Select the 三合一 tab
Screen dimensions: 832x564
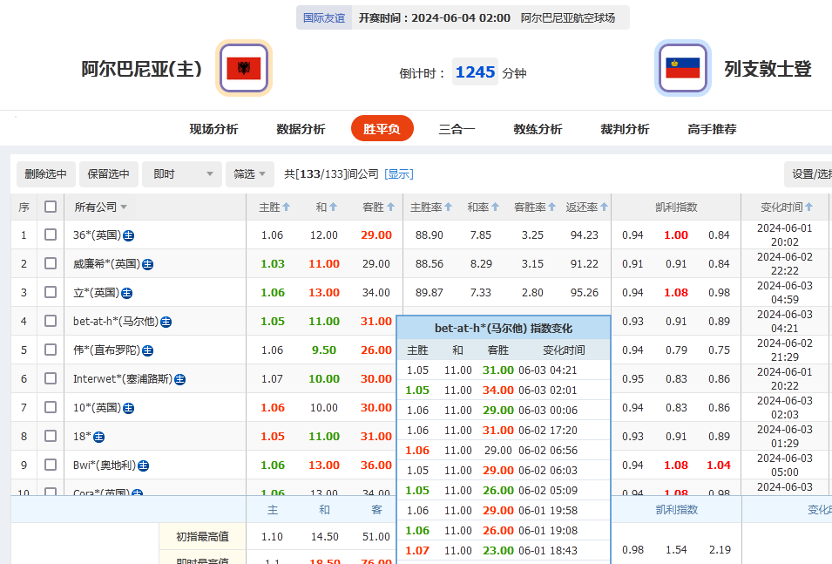458,128
